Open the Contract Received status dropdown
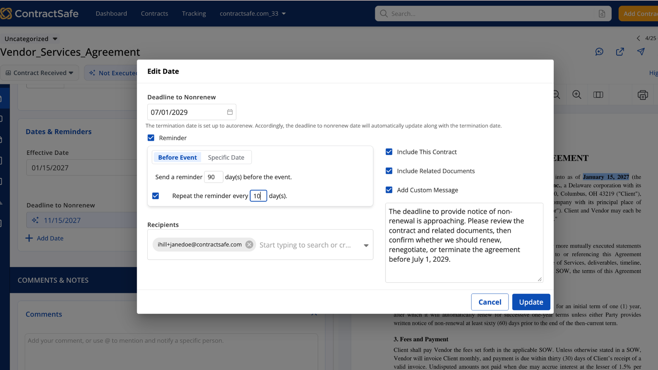 click(39, 73)
